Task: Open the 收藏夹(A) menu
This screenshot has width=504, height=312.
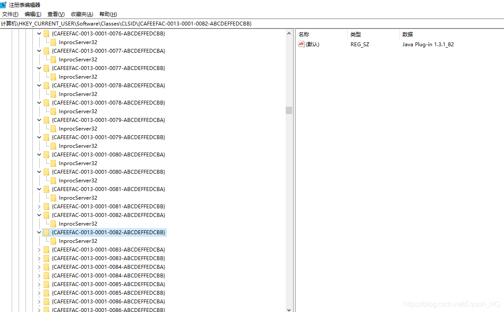Action: coord(82,14)
